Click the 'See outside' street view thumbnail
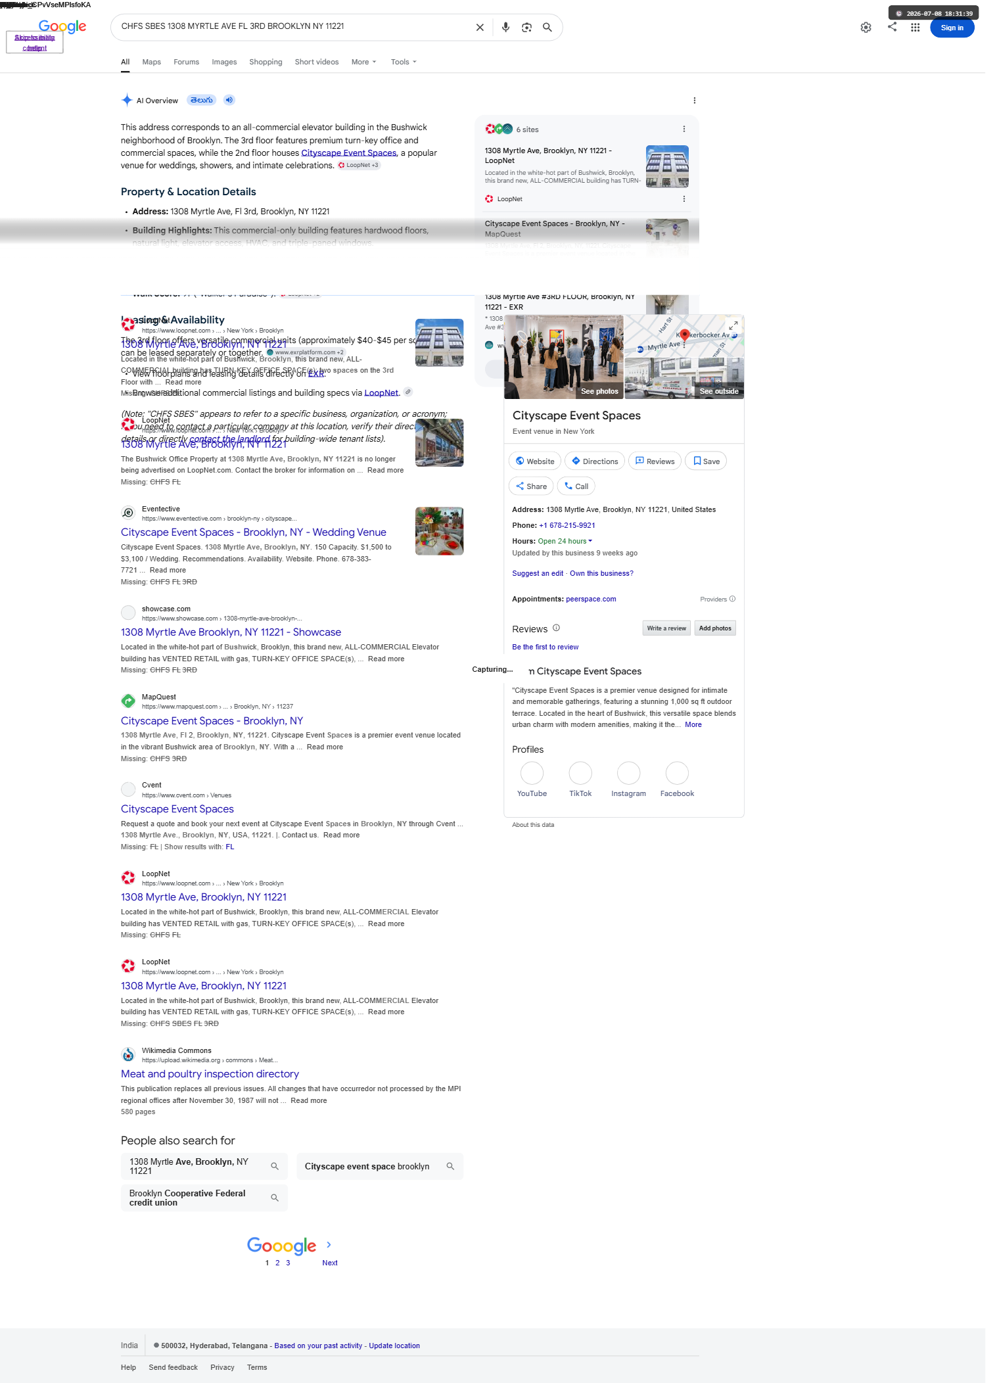 tap(684, 379)
